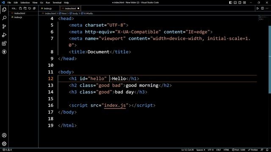Toggle the secondary side bar
Image resolution: width=271 pixels, height=152 pixels.
240,3
